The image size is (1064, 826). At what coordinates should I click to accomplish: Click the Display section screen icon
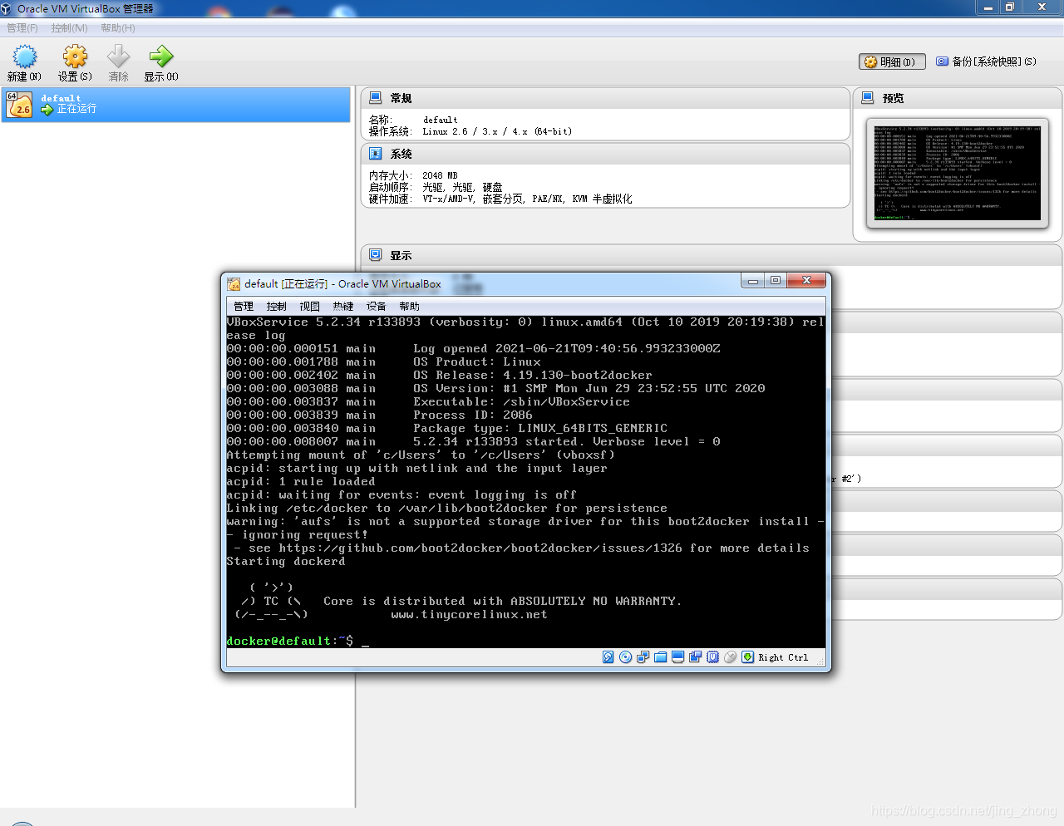point(376,255)
